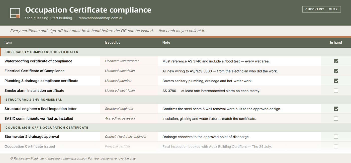Click the instruction line about ticking each certificate

click(x=108, y=31)
